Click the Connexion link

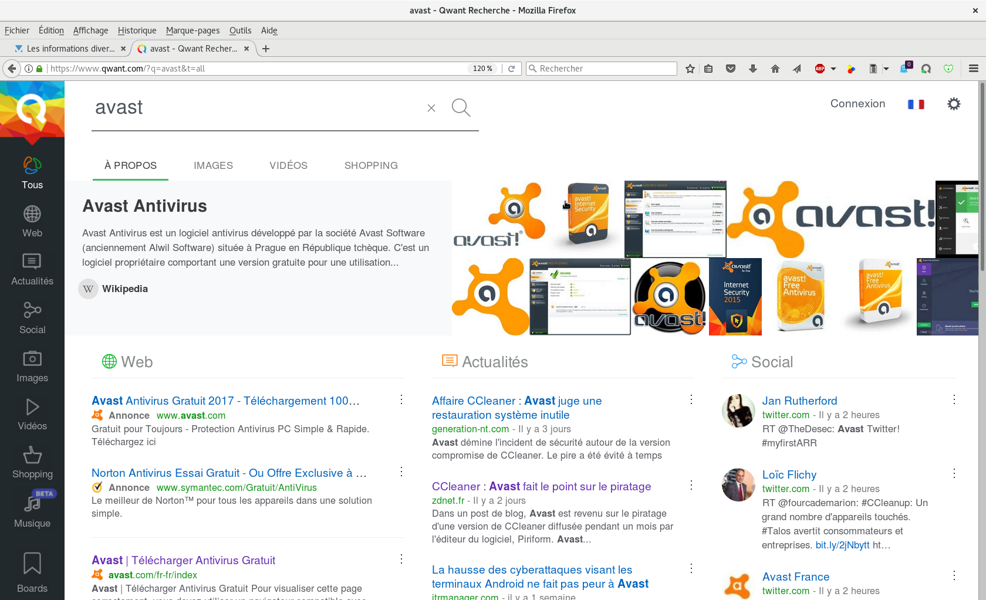[x=857, y=104]
